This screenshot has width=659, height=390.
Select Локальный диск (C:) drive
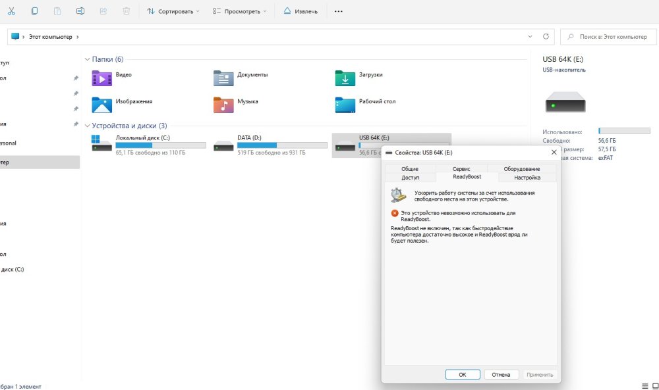tap(148, 145)
